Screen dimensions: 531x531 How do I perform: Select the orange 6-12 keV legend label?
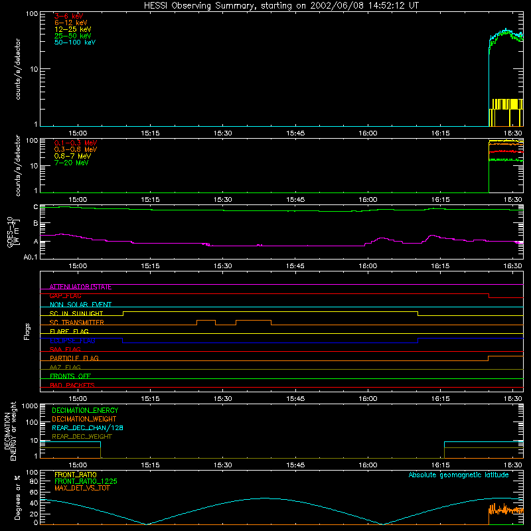[70, 23]
